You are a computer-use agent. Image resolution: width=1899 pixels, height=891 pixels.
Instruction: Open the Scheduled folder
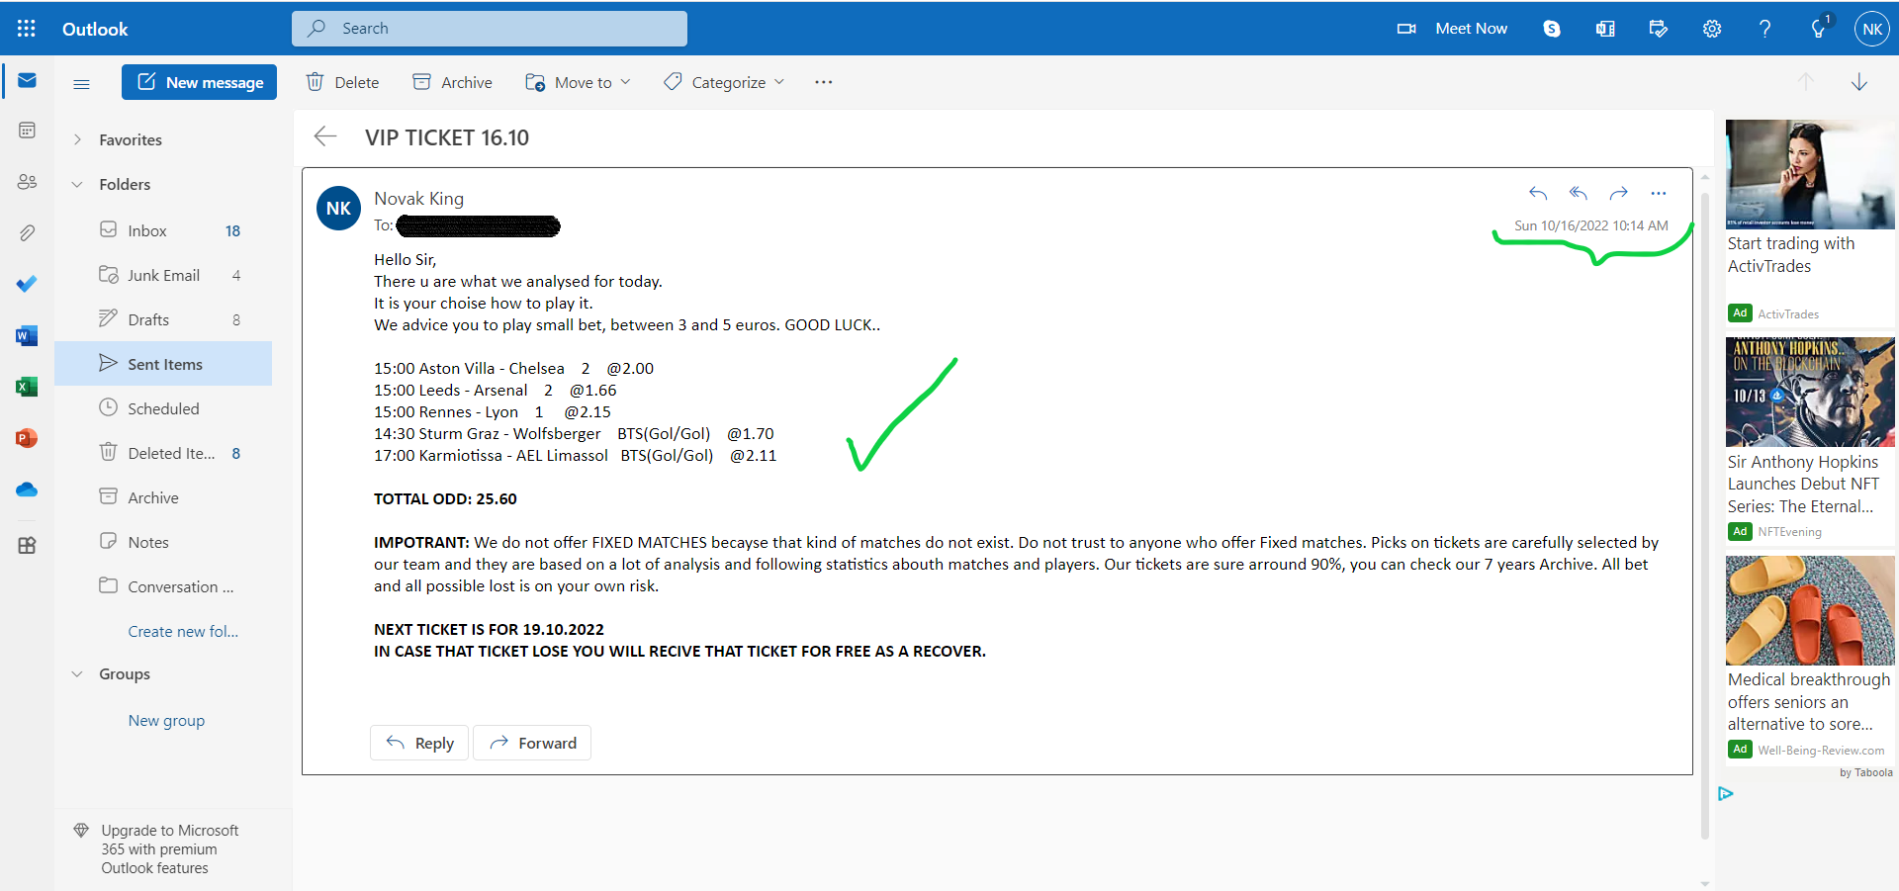(163, 408)
